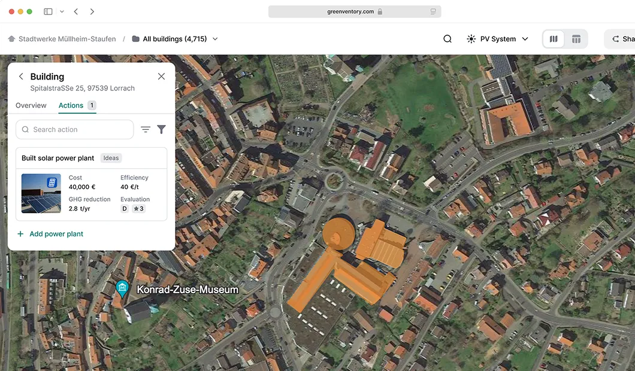Open filters using the funnel icon

click(161, 129)
